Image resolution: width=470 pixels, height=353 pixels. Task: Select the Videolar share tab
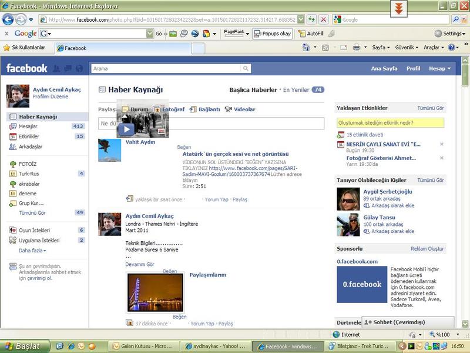point(240,109)
